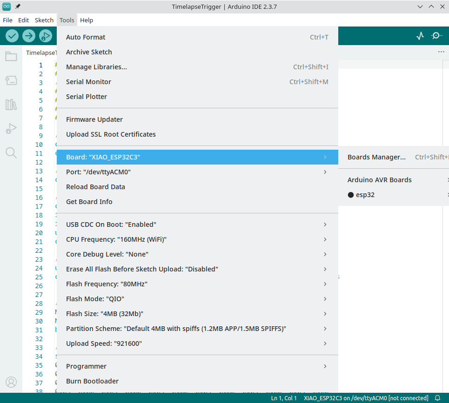The image size is (449, 403).
Task: Expand the Board XIAO_ESP32C3 submenu arrow
Action: point(325,157)
